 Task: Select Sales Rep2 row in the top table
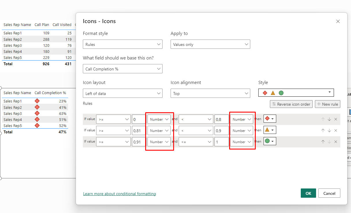39,39
